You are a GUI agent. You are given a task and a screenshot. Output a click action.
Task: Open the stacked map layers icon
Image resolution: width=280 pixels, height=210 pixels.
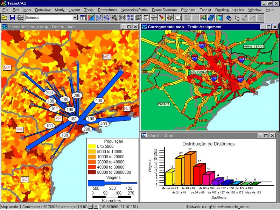[138, 18]
